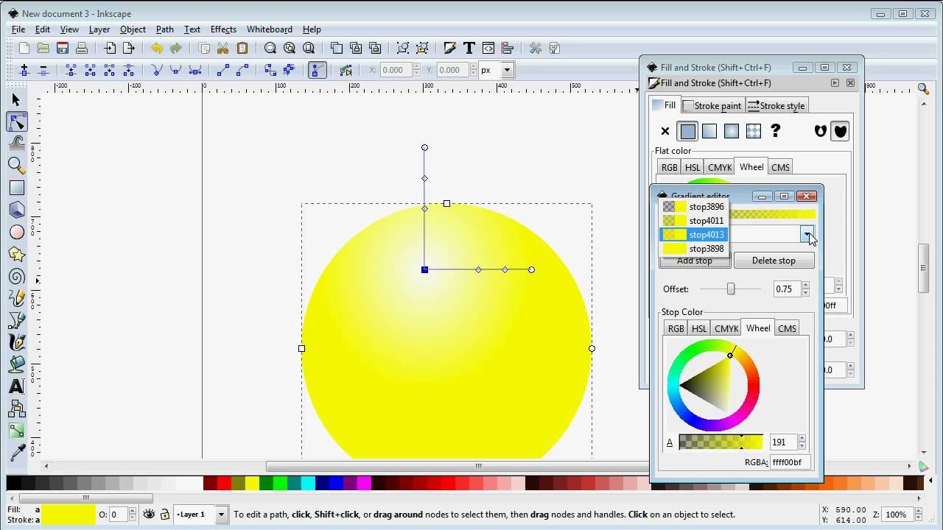Choose stop4013 from the list
Image resolution: width=943 pixels, height=530 pixels.
click(x=693, y=235)
